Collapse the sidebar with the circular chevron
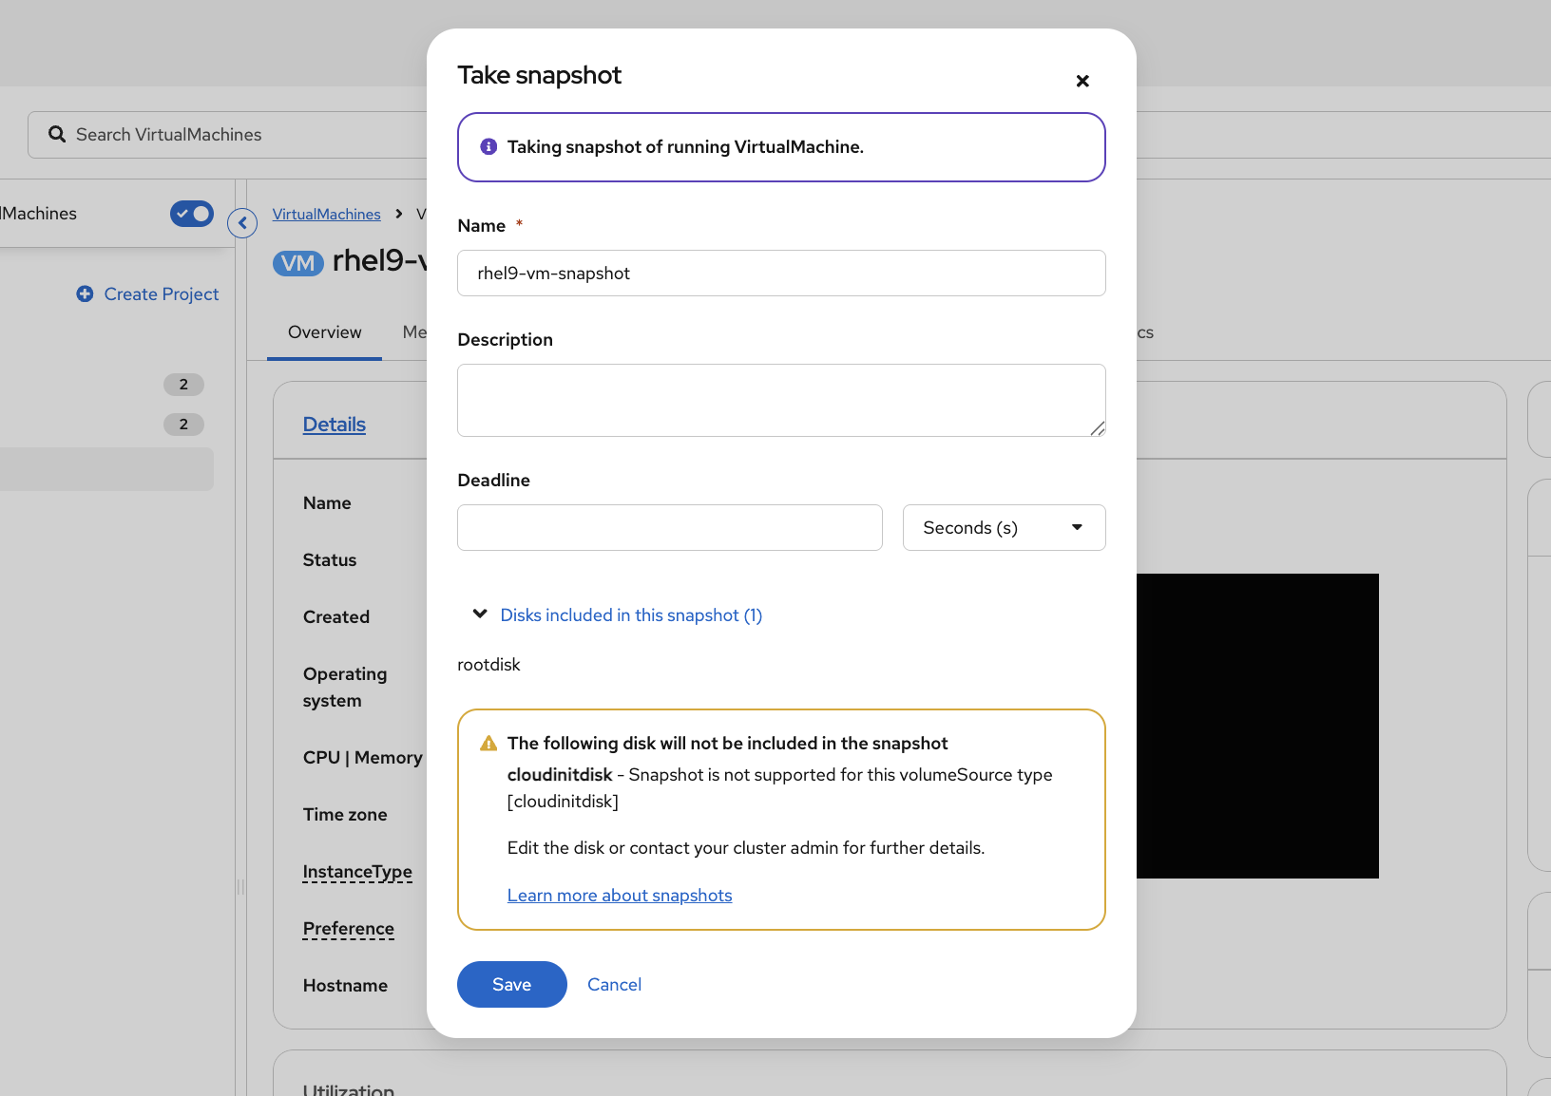This screenshot has height=1096, width=1551. point(242,223)
